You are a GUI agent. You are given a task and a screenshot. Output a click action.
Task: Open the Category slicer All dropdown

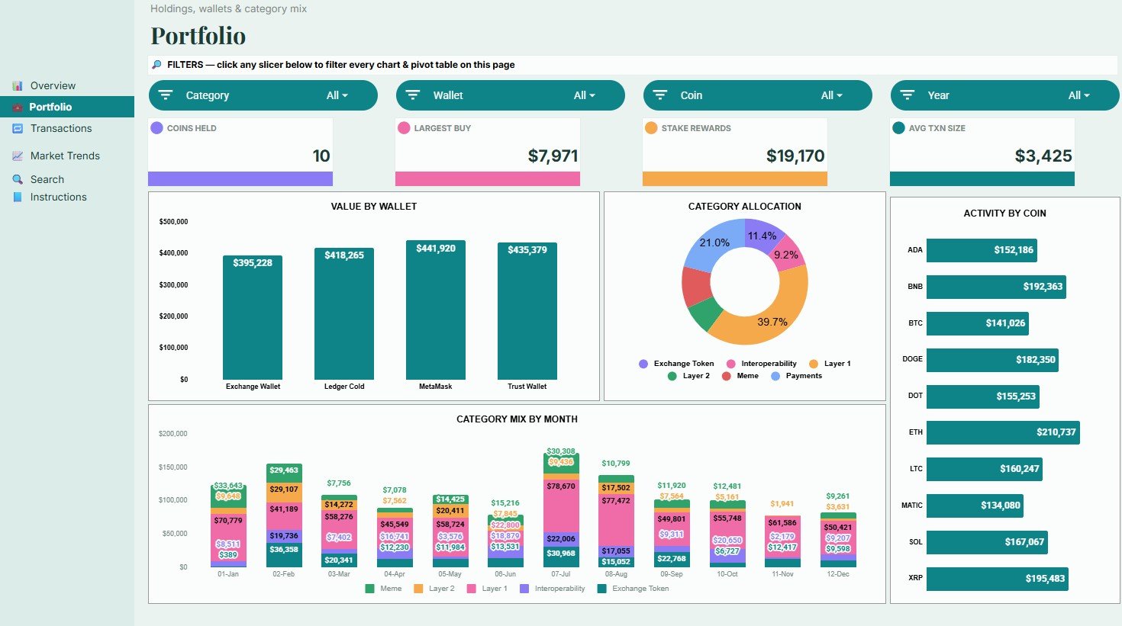[x=337, y=95]
